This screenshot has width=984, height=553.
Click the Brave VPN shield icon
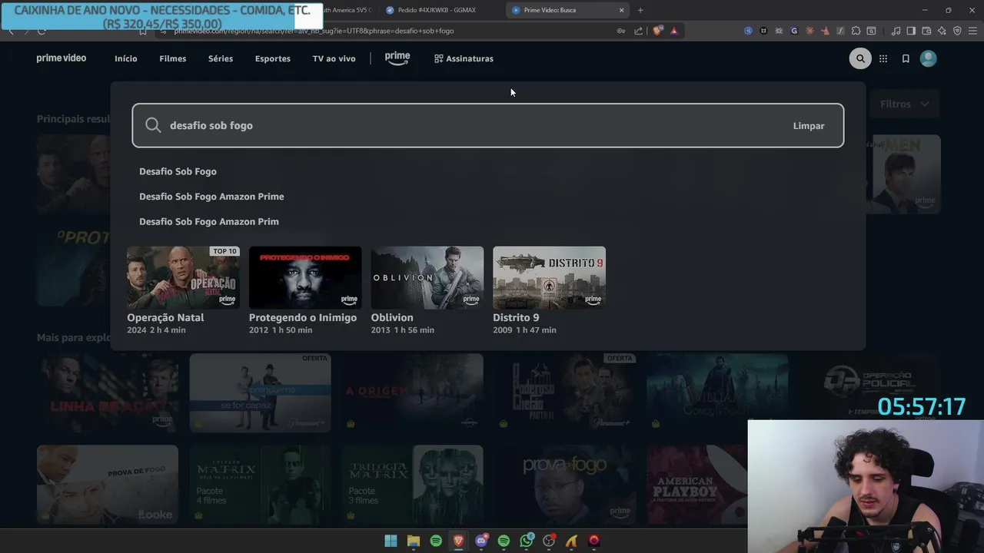tap(957, 31)
